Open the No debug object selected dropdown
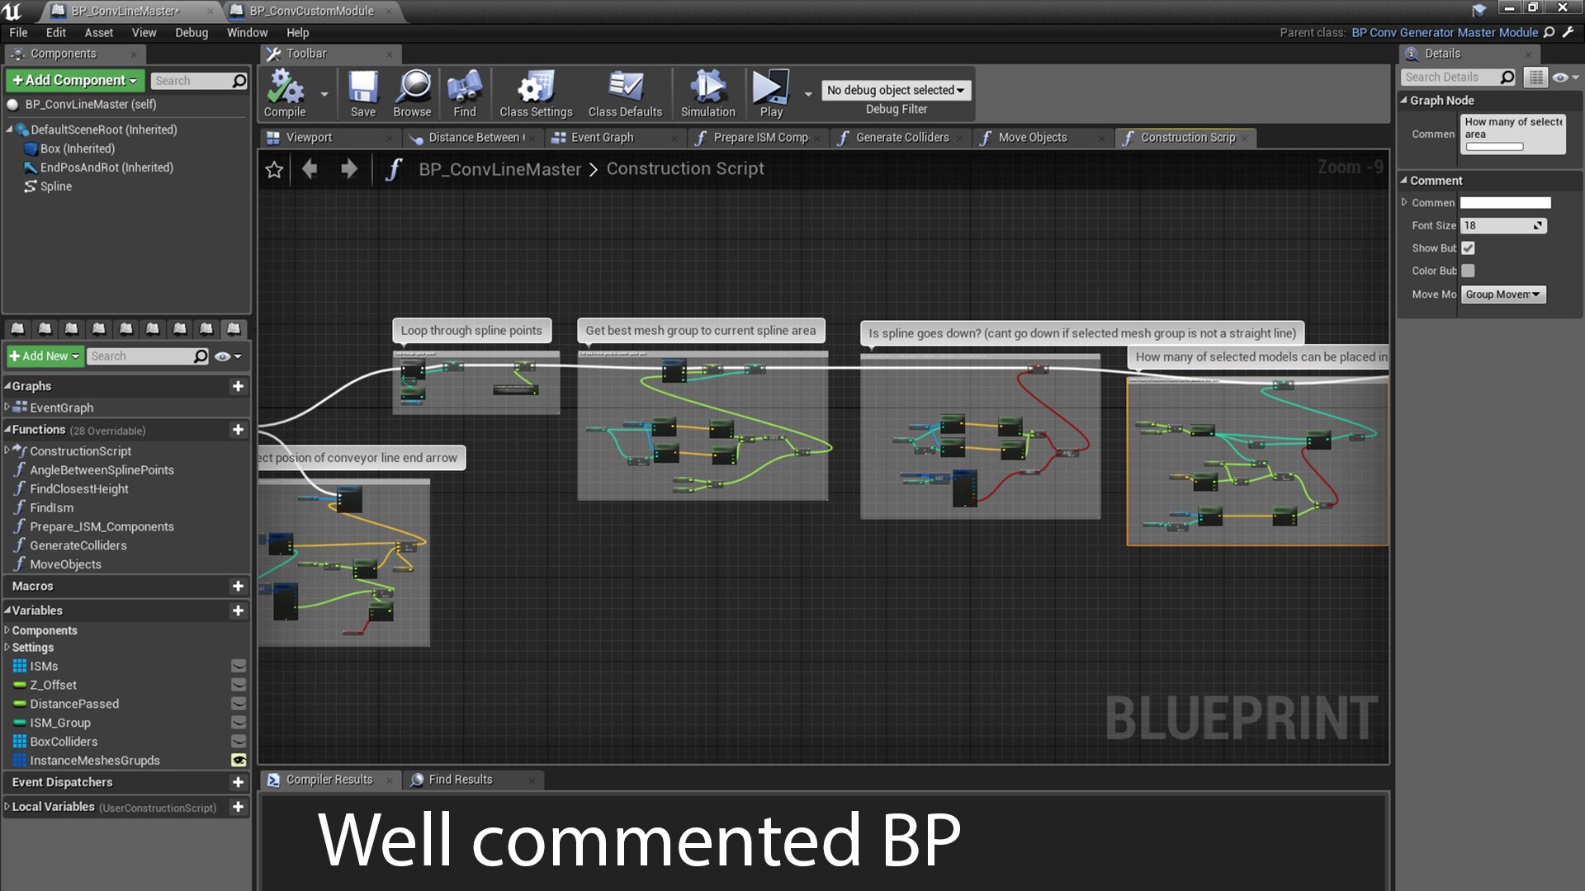The width and height of the screenshot is (1585, 891). coord(897,90)
